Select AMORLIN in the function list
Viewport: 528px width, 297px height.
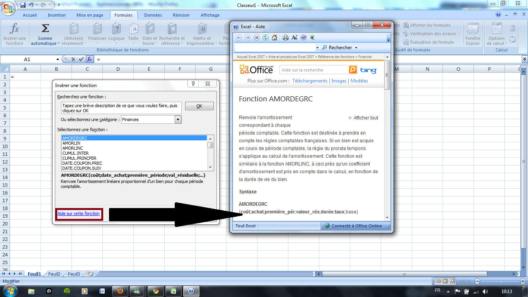[72, 143]
